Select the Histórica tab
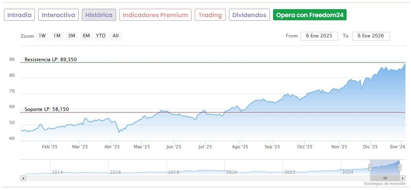 99,15
